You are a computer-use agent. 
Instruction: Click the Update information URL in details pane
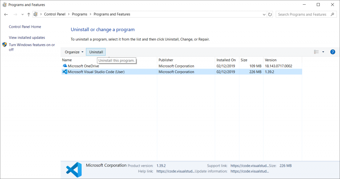pos(250,171)
